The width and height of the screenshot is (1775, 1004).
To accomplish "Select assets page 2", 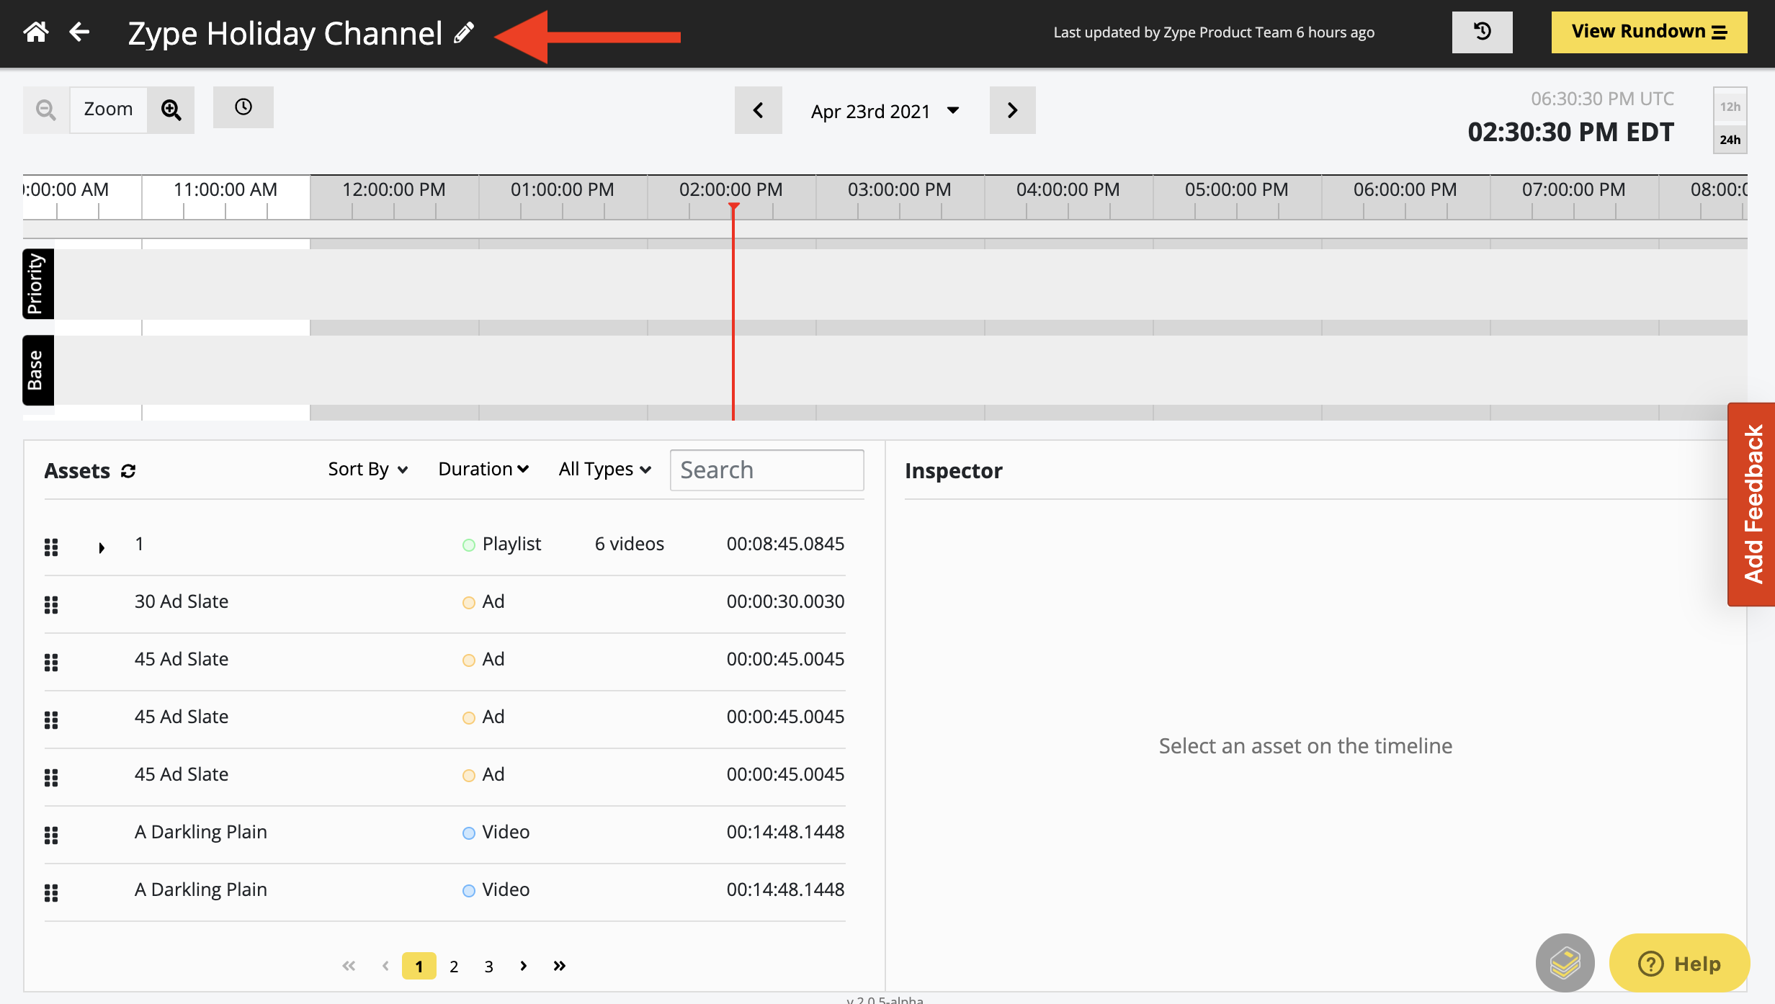I will (x=454, y=967).
